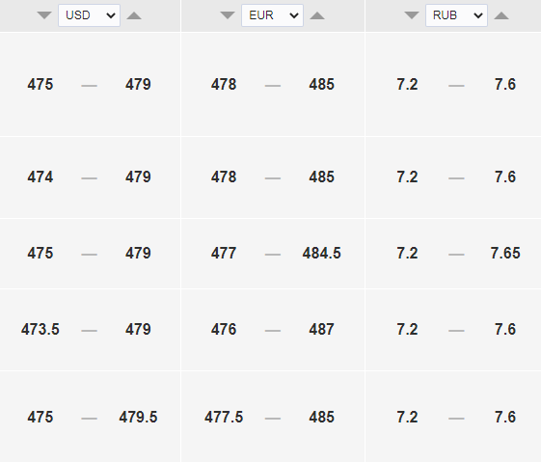Open the RUB currency dropdown
541x462 pixels.
(456, 15)
